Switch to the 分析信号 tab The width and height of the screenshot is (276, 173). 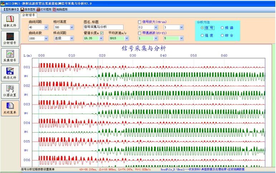(x=29, y=15)
